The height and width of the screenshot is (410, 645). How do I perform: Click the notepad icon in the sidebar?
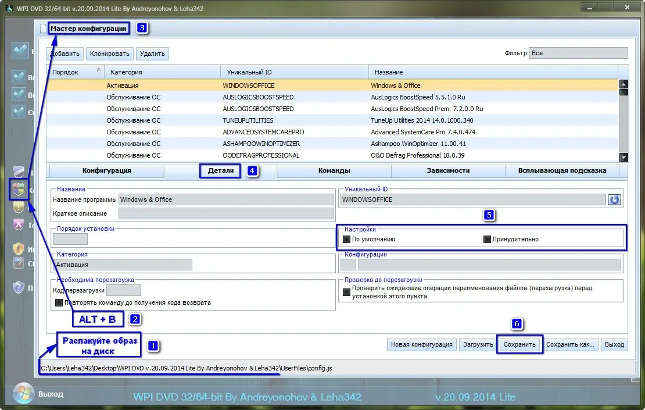tap(19, 263)
